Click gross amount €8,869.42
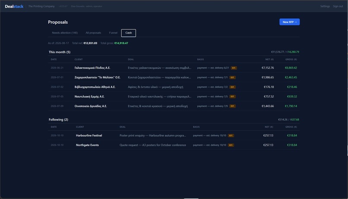The image size is (348, 199). point(291,68)
